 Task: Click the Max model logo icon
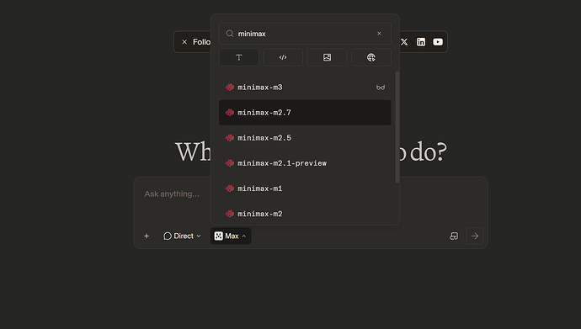tap(219, 236)
